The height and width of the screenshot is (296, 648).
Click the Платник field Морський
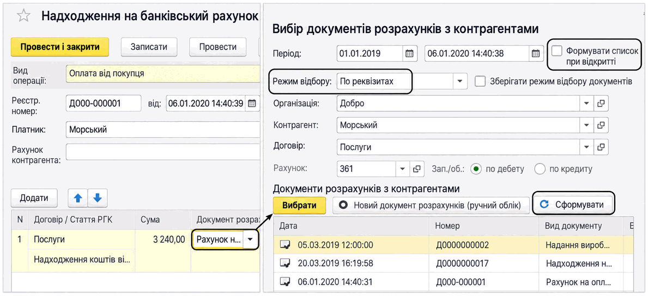(162, 130)
